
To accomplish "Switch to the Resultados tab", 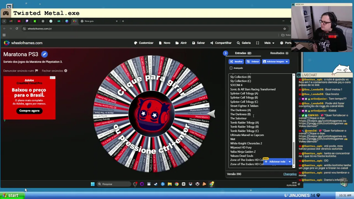I will click(x=279, y=53).
